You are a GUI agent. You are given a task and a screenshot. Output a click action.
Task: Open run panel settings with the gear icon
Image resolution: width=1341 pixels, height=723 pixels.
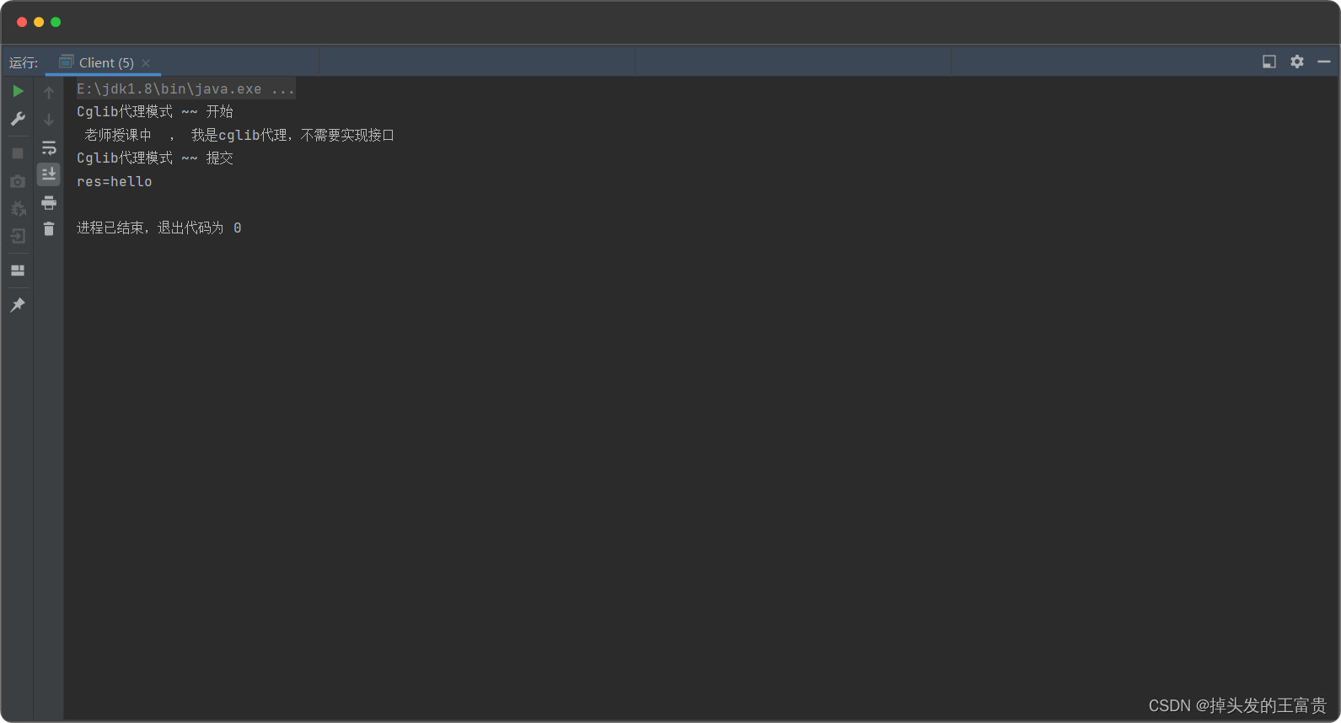click(x=1297, y=62)
